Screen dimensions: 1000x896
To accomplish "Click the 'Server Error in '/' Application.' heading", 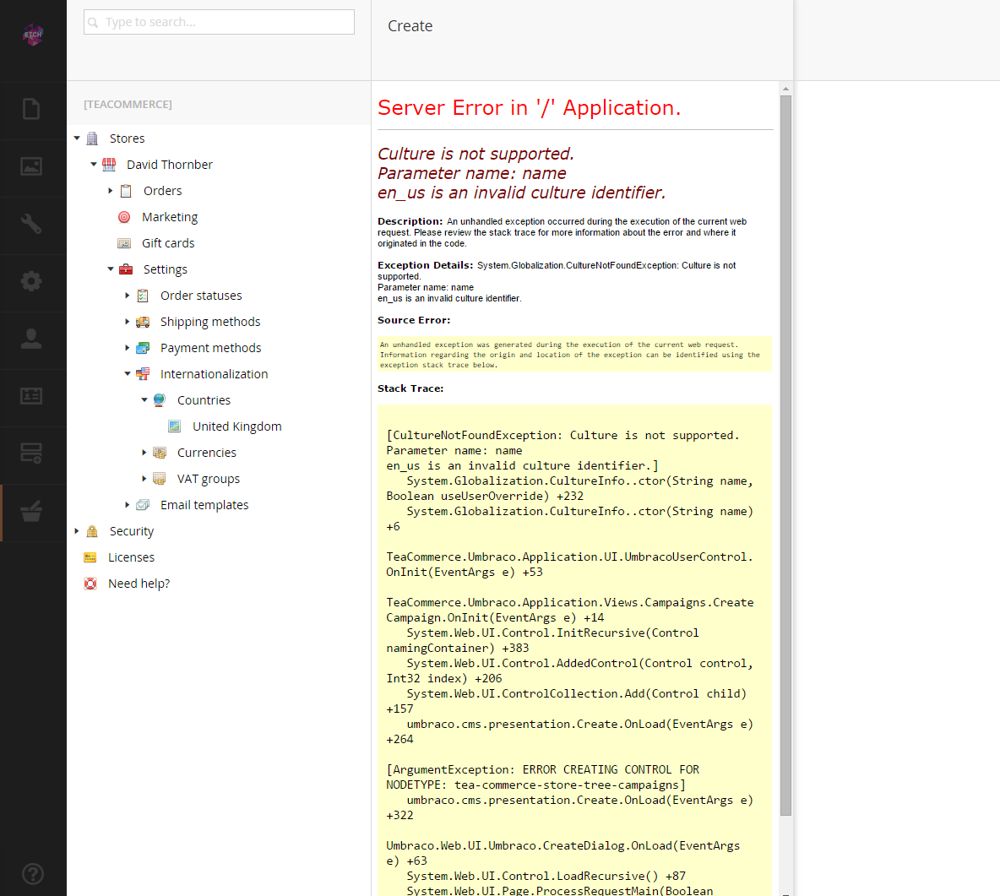I will click(x=530, y=108).
